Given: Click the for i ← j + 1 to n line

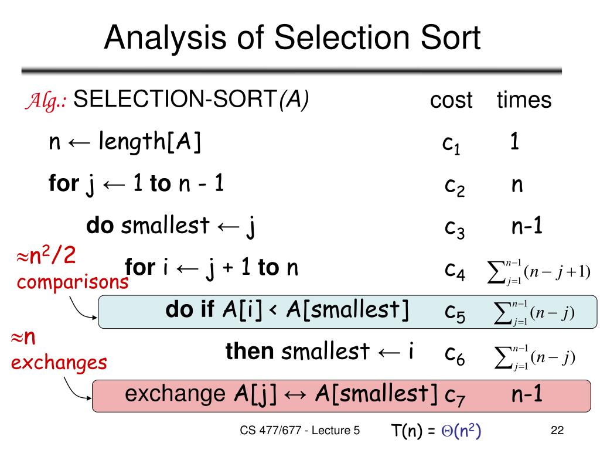Looking at the screenshot, I should pyautogui.click(x=211, y=267).
